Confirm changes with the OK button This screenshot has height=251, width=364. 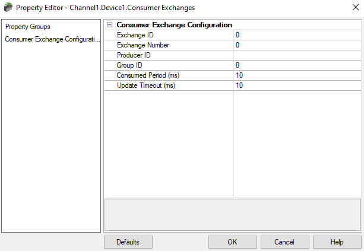pos(232,242)
